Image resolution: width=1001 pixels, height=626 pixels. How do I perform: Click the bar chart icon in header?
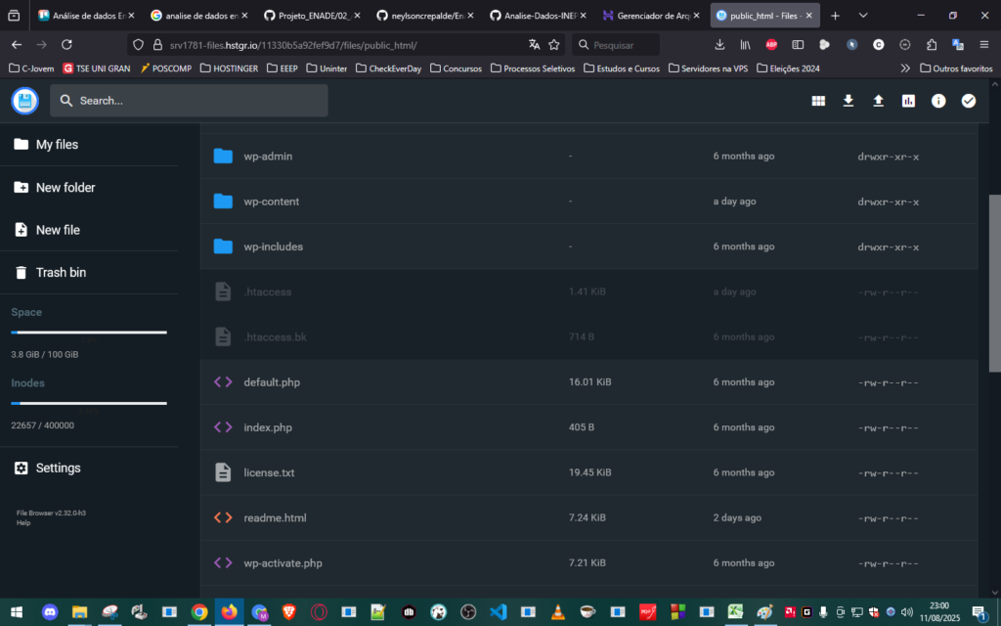pos(908,101)
